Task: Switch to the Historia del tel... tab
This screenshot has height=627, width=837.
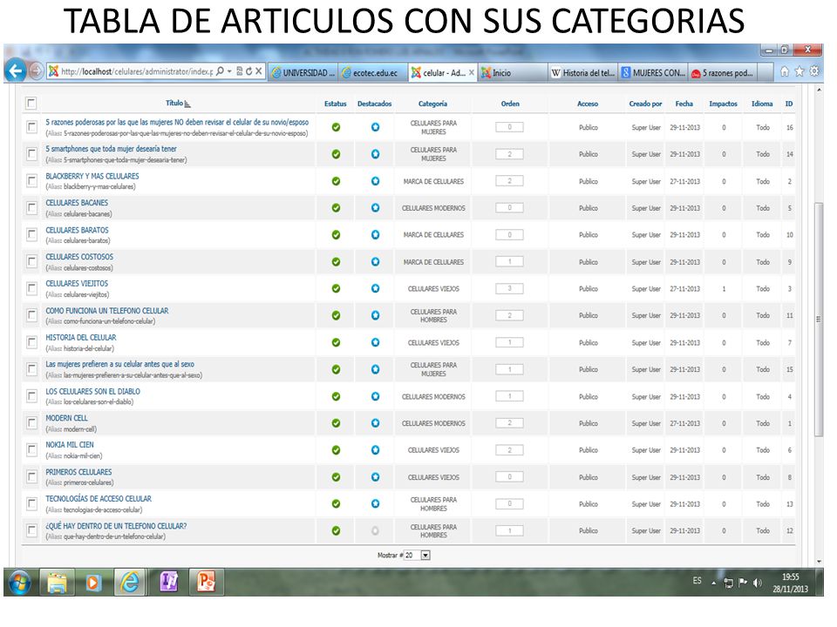Action: pos(583,73)
